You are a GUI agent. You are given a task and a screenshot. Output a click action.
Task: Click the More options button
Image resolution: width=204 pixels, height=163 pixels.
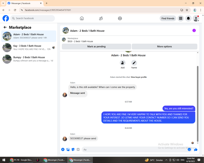164,46
